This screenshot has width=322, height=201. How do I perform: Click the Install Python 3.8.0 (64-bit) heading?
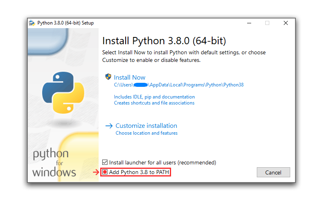pos(164,41)
